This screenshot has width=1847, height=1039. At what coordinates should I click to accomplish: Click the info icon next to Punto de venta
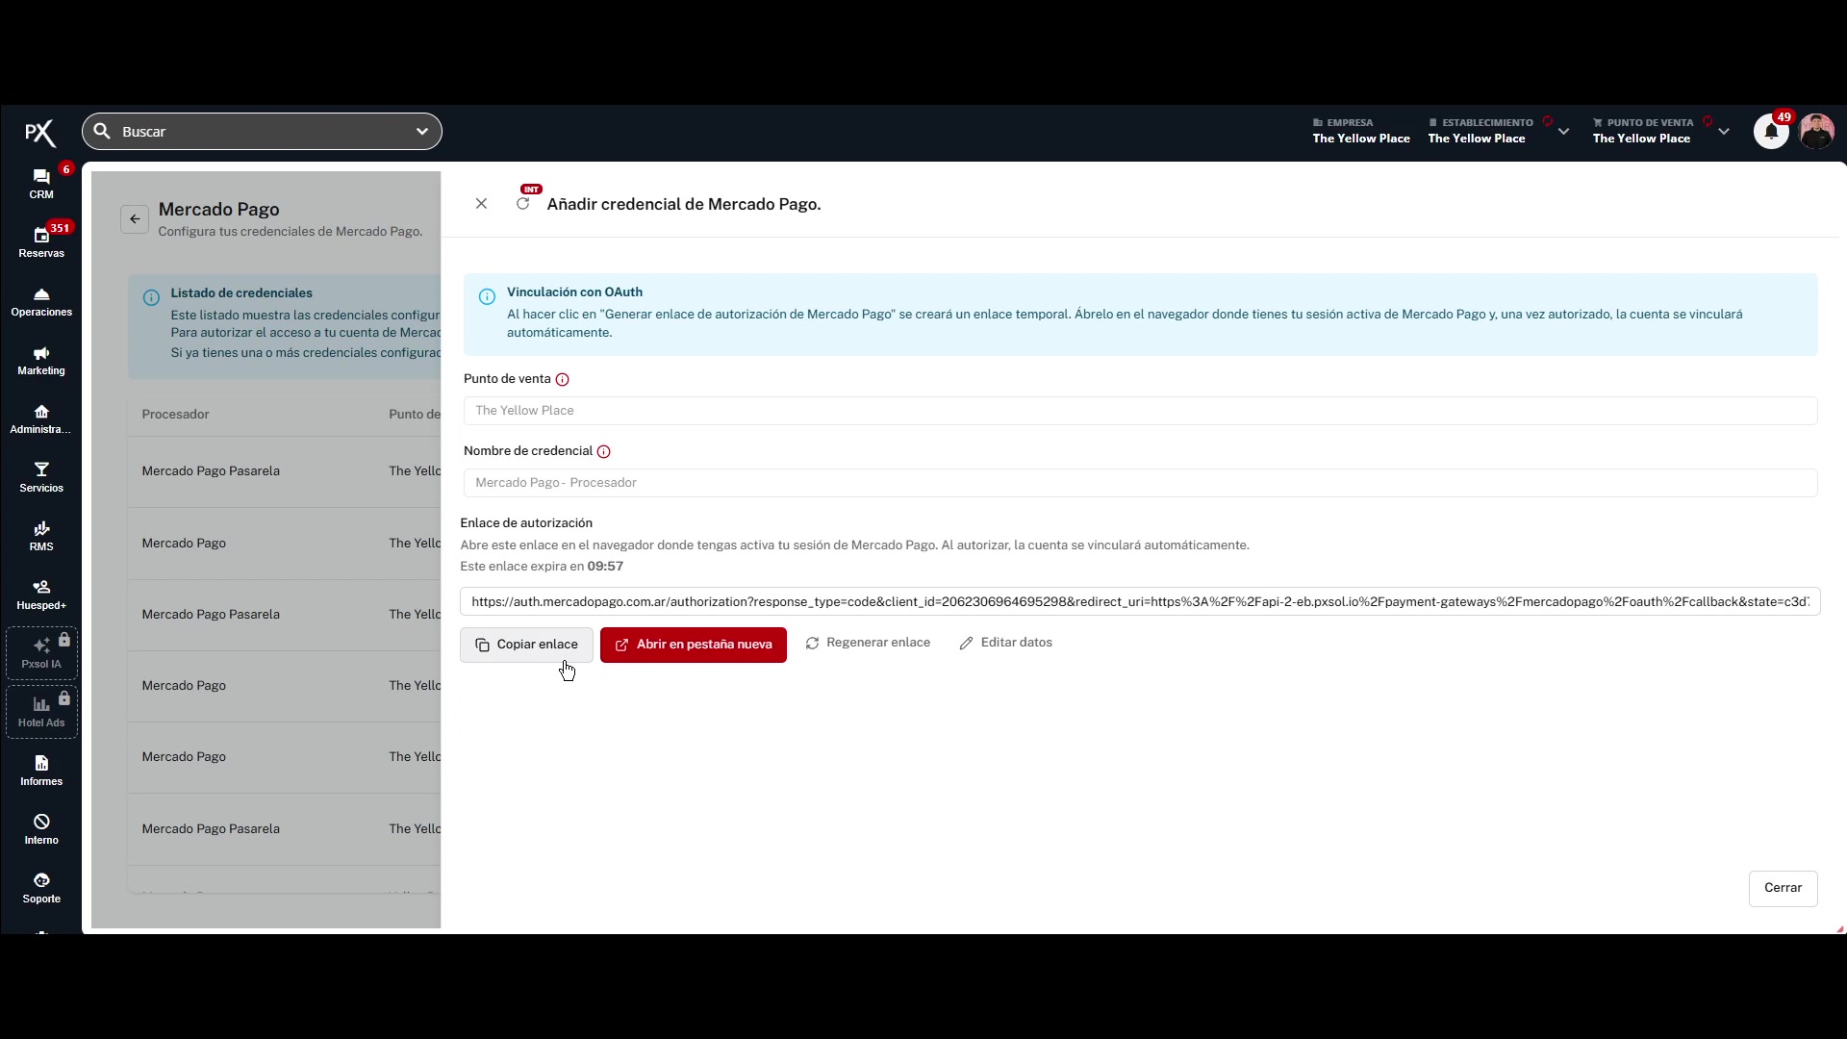[563, 380]
